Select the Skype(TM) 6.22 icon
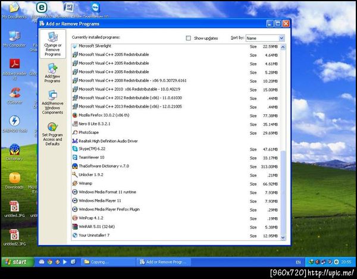This screenshot has height=279, width=357. [75, 149]
